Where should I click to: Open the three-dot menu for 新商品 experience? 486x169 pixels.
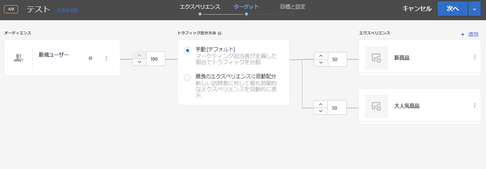(x=474, y=57)
